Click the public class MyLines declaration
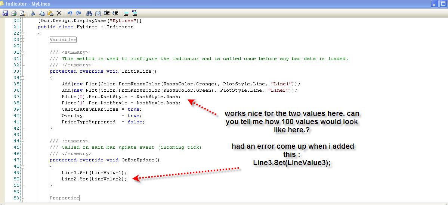Screen dimensions: 448x205 [x=86, y=27]
